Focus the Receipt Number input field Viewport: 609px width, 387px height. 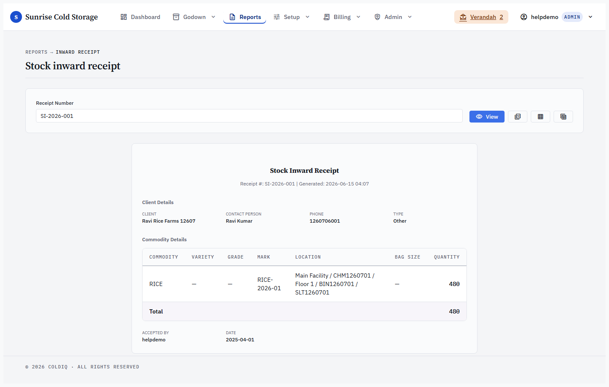249,116
